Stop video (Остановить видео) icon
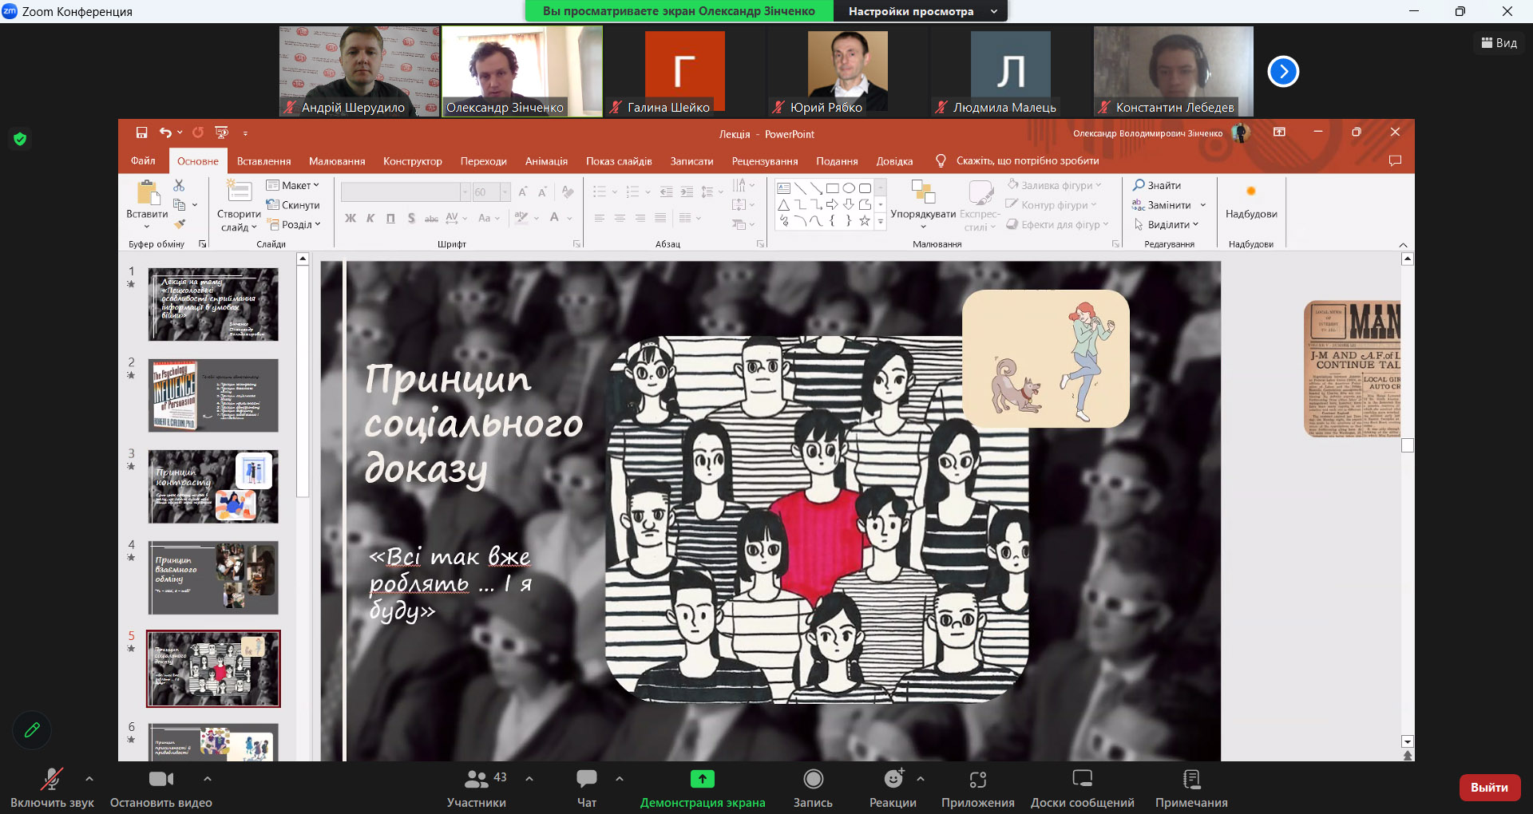1533x814 pixels. (161, 779)
